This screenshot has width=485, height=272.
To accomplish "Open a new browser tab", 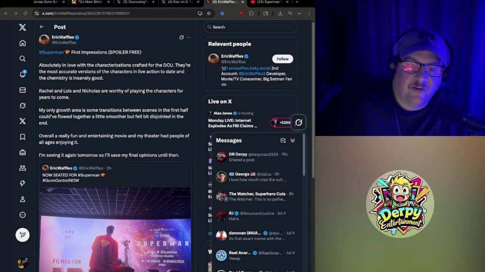I will (x=297, y=2).
